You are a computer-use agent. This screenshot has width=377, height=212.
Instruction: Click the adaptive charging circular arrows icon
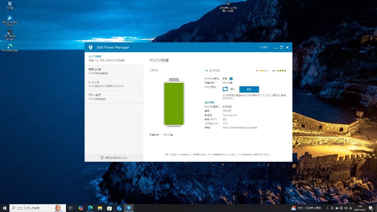click(x=224, y=89)
